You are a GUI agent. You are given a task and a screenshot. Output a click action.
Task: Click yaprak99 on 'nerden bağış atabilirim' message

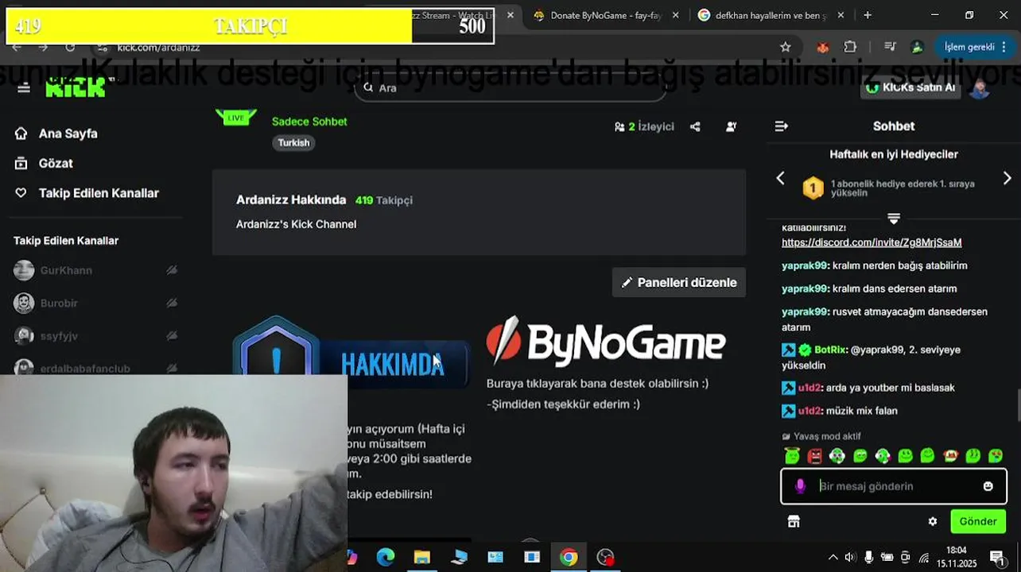point(805,265)
